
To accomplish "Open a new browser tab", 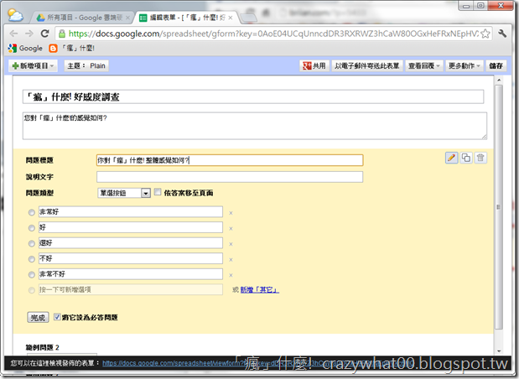I will 248,18.
